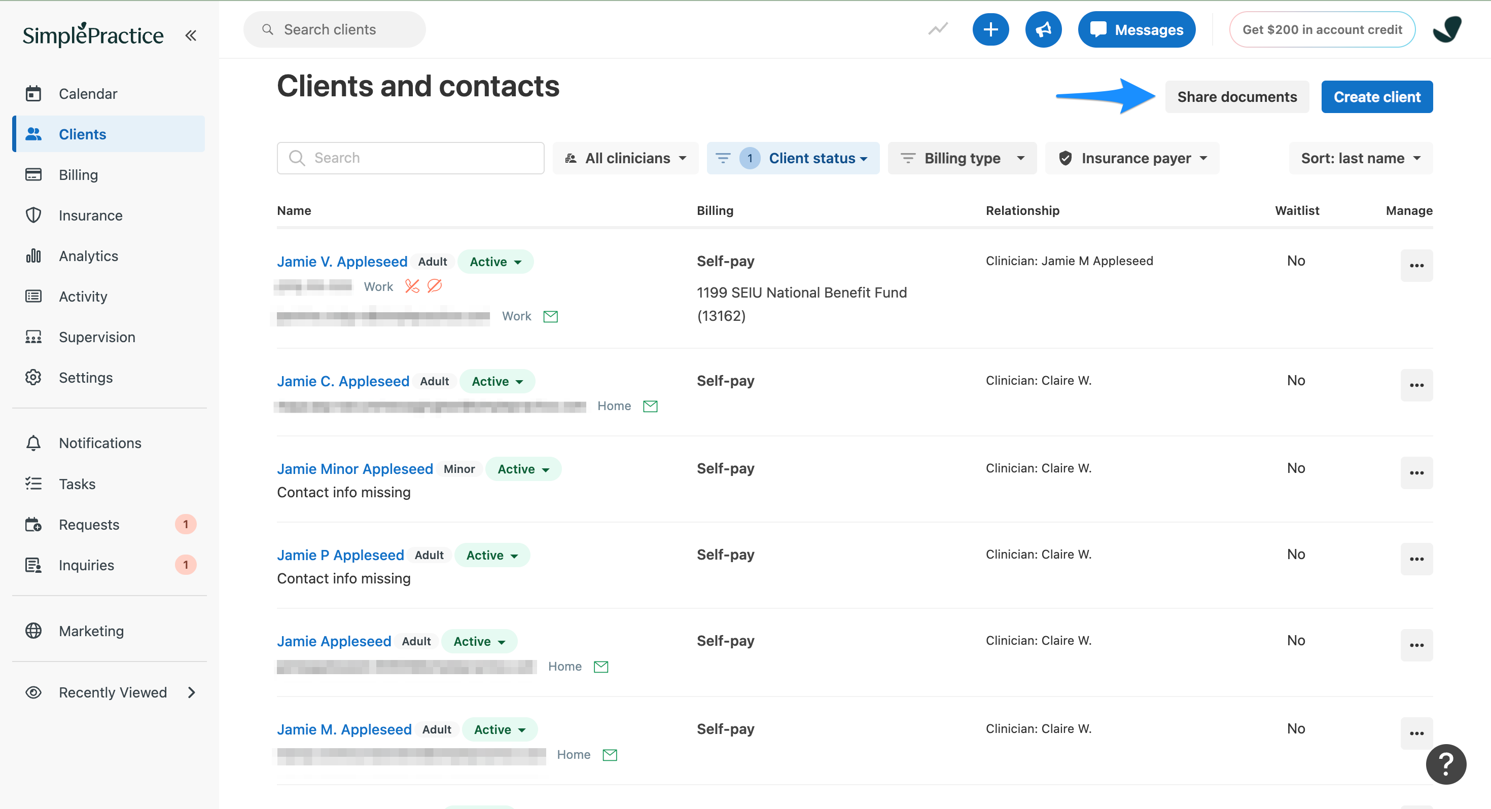Open Jamie P Appleseed's client profile

pos(340,555)
